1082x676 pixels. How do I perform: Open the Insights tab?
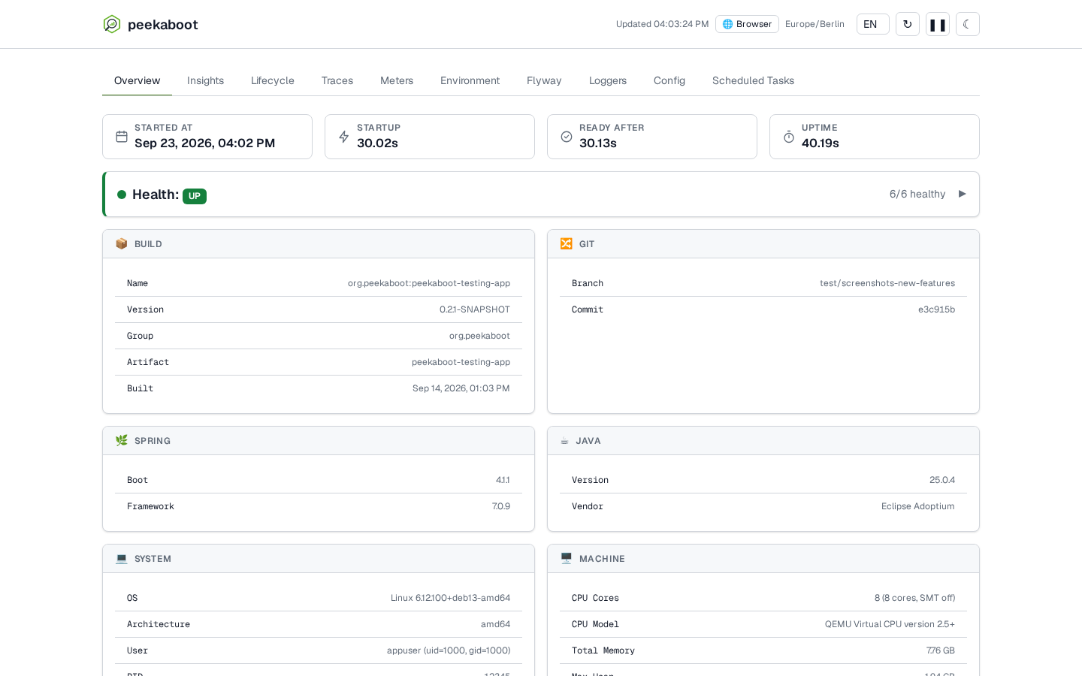coord(205,80)
